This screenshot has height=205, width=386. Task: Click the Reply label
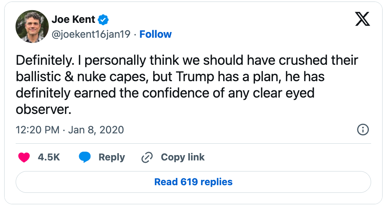(112, 157)
